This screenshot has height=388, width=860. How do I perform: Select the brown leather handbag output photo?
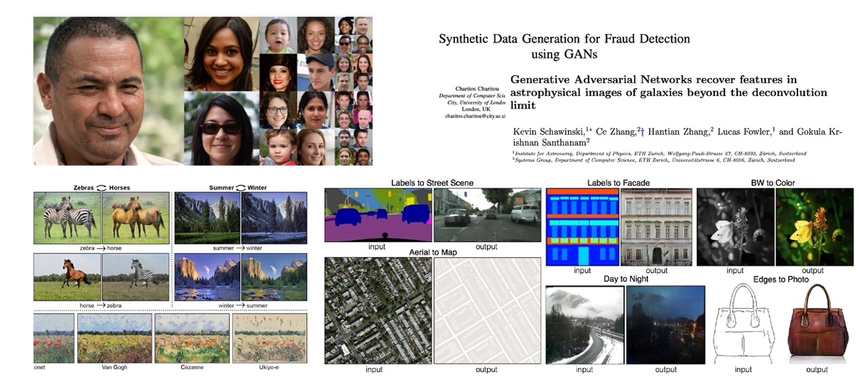point(816,325)
